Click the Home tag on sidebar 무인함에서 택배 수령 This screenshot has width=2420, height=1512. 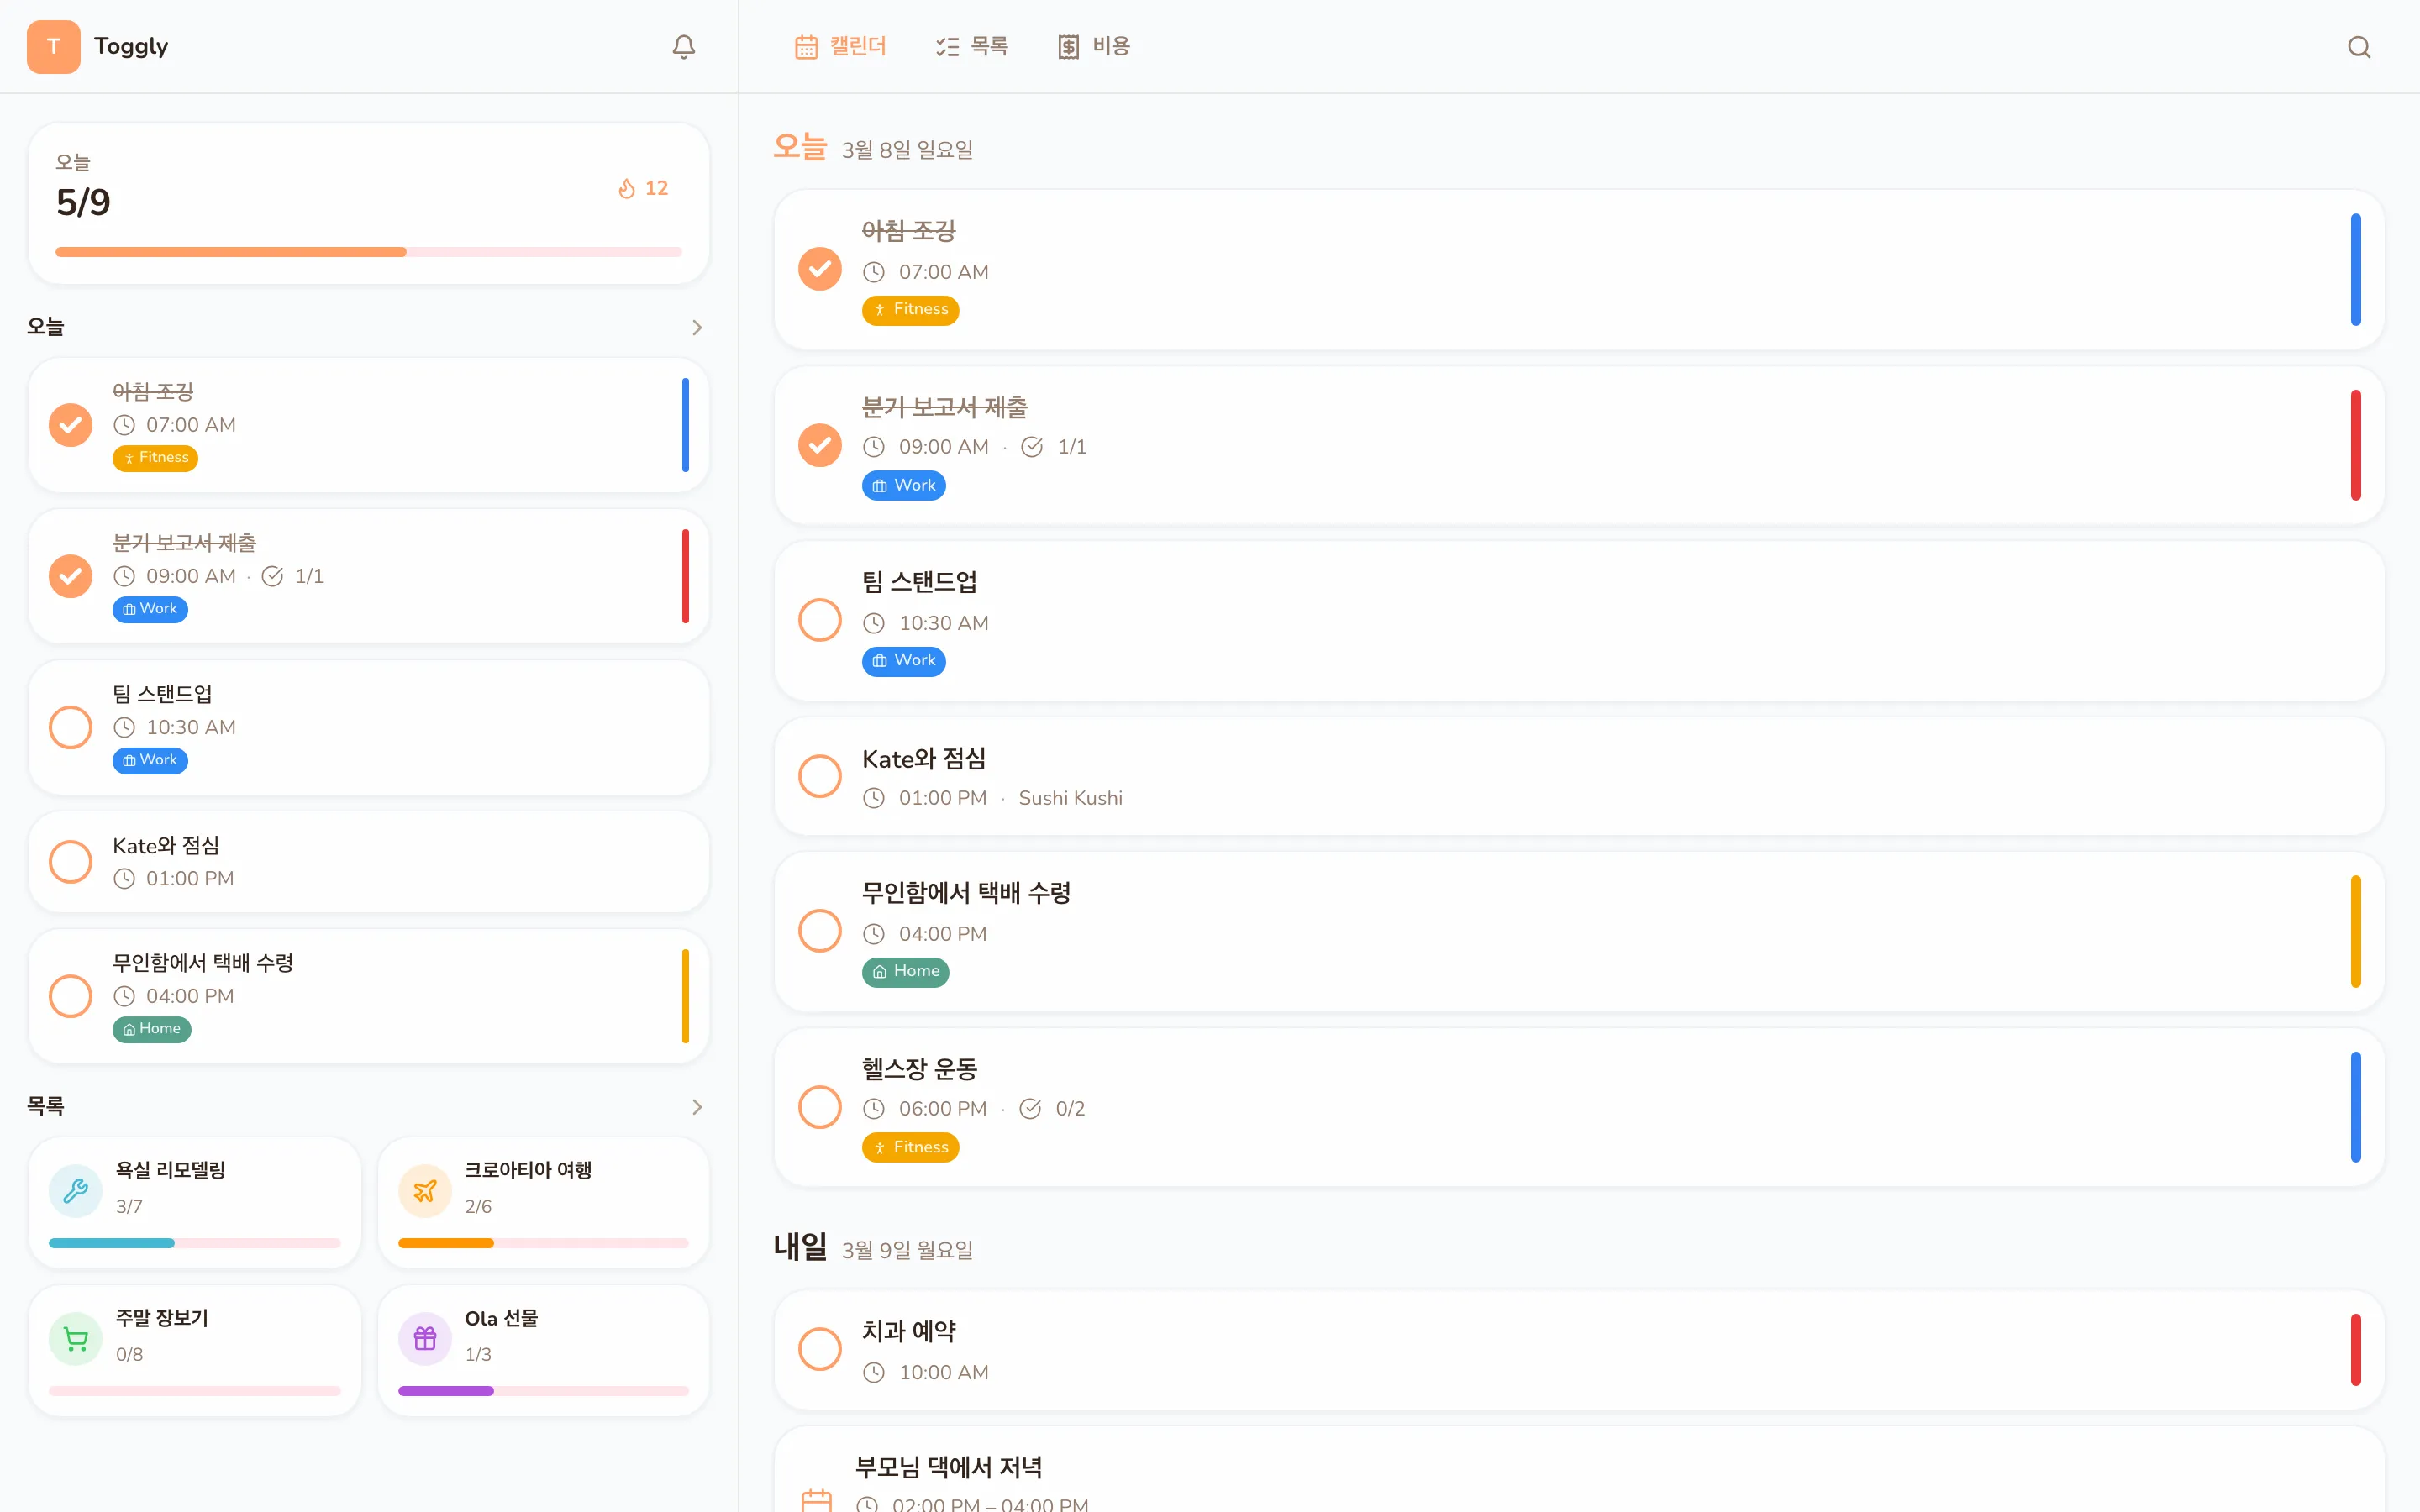[152, 1029]
